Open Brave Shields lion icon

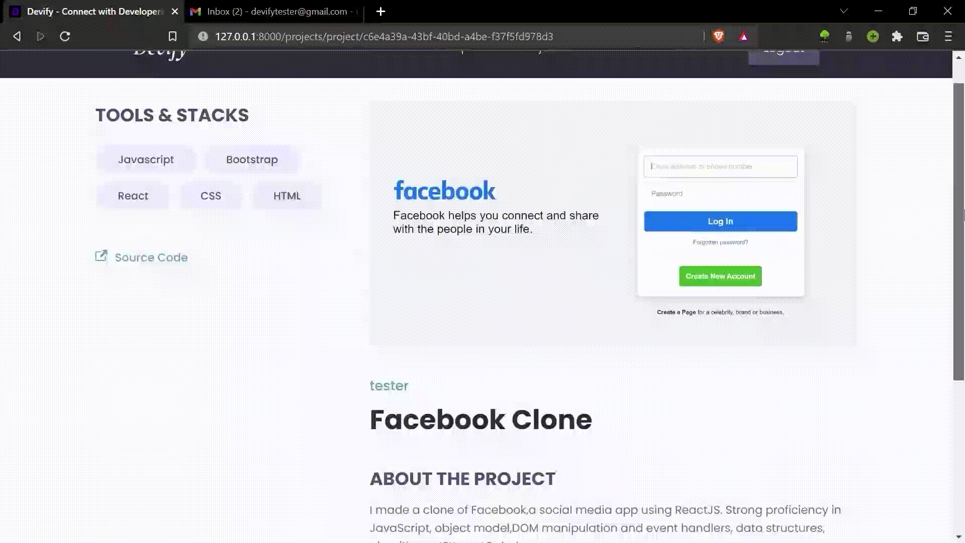click(718, 36)
